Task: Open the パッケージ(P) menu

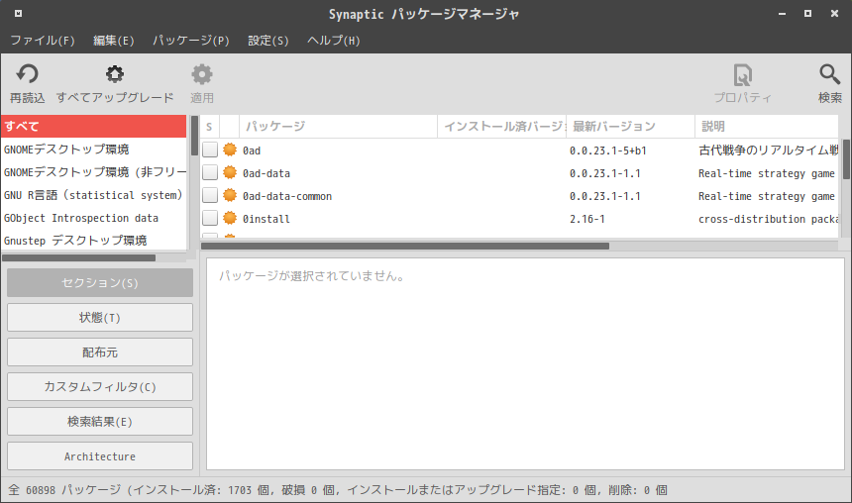Action: pos(191,41)
